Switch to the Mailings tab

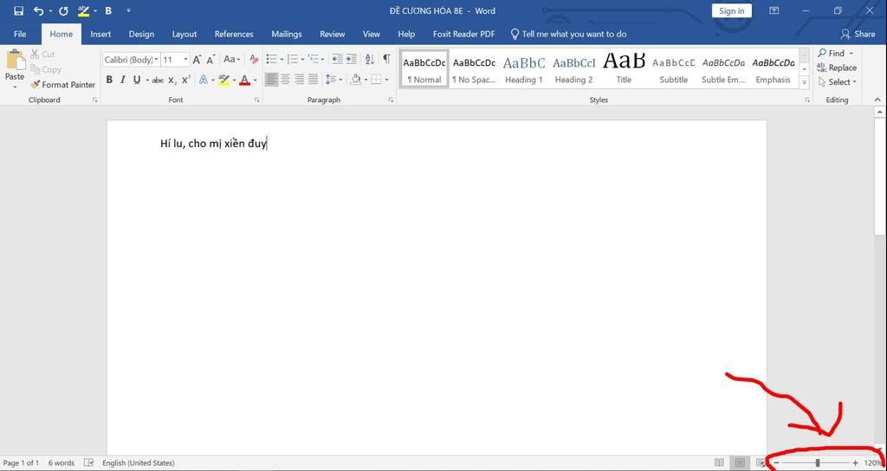click(287, 34)
